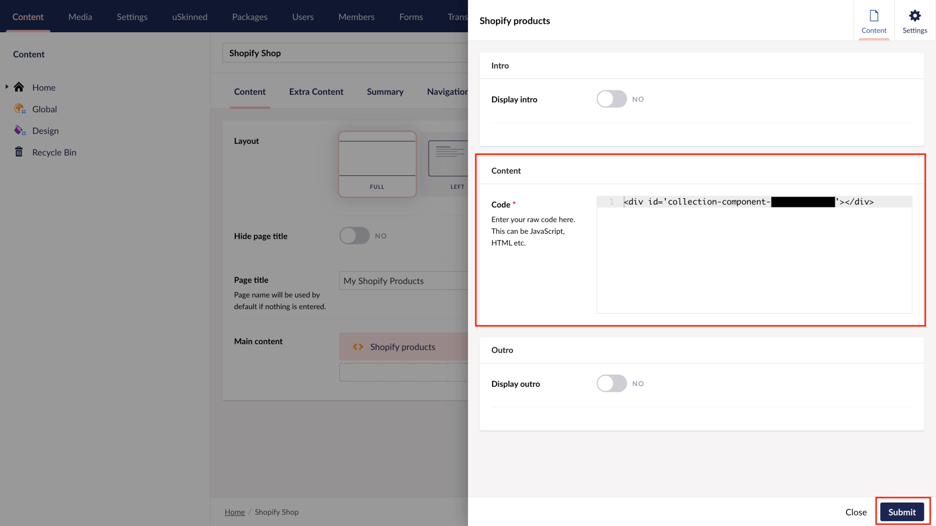Enable the Display intro toggle
The width and height of the screenshot is (936, 526).
pyautogui.click(x=612, y=99)
